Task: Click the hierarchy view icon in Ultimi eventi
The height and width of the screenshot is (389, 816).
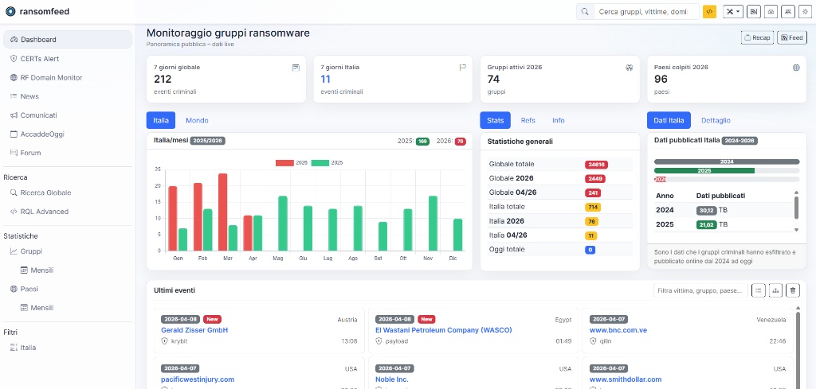Action: pos(775,291)
